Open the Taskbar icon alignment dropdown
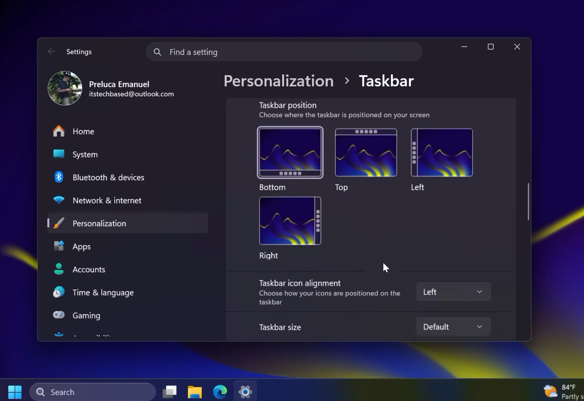Viewport: 584px width, 401px height. pyautogui.click(x=453, y=292)
